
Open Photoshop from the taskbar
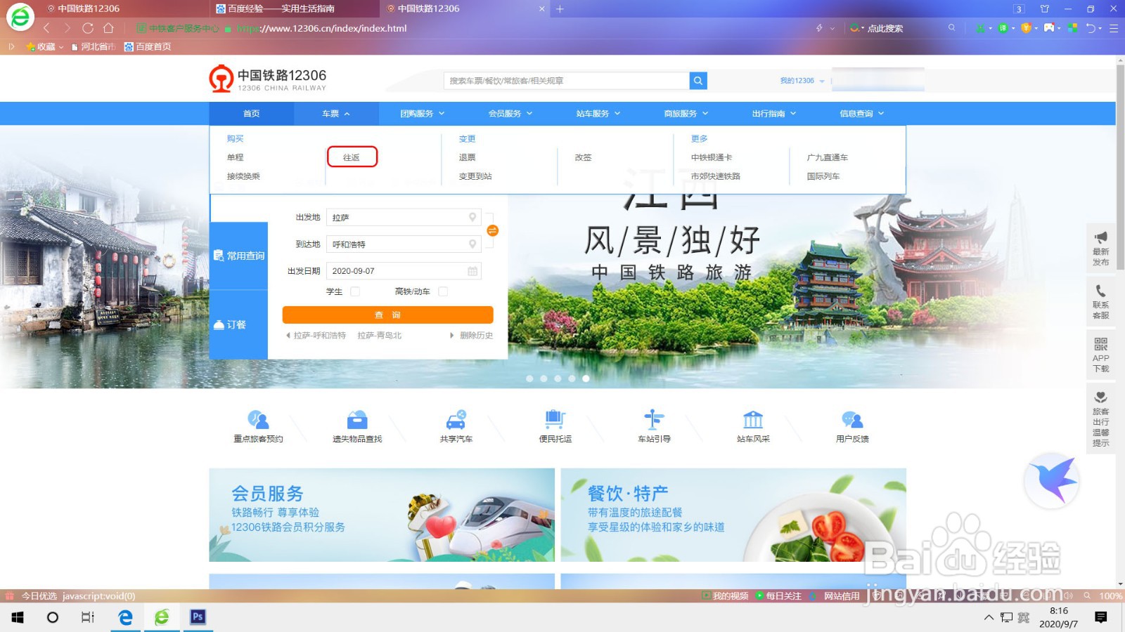coord(198,617)
